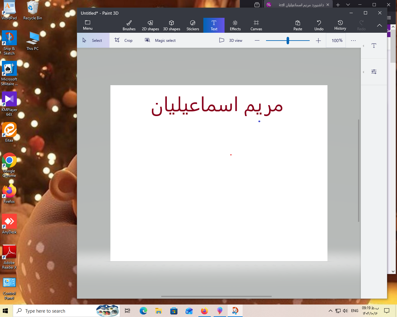Screen dimensions: 397x317
Task: Switch to the Text tab
Action: coord(214,25)
